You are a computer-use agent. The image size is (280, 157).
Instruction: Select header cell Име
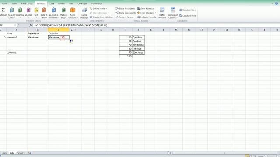point(17,34)
